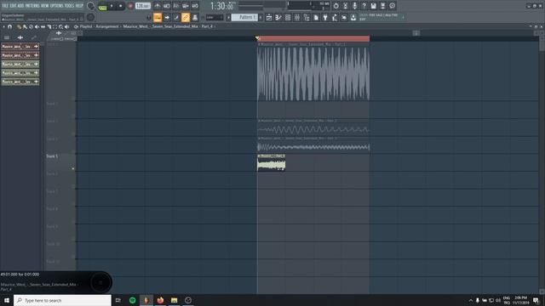The width and height of the screenshot is (545, 306).
Task: Open the Pattern 1 selector
Action: click(x=244, y=17)
